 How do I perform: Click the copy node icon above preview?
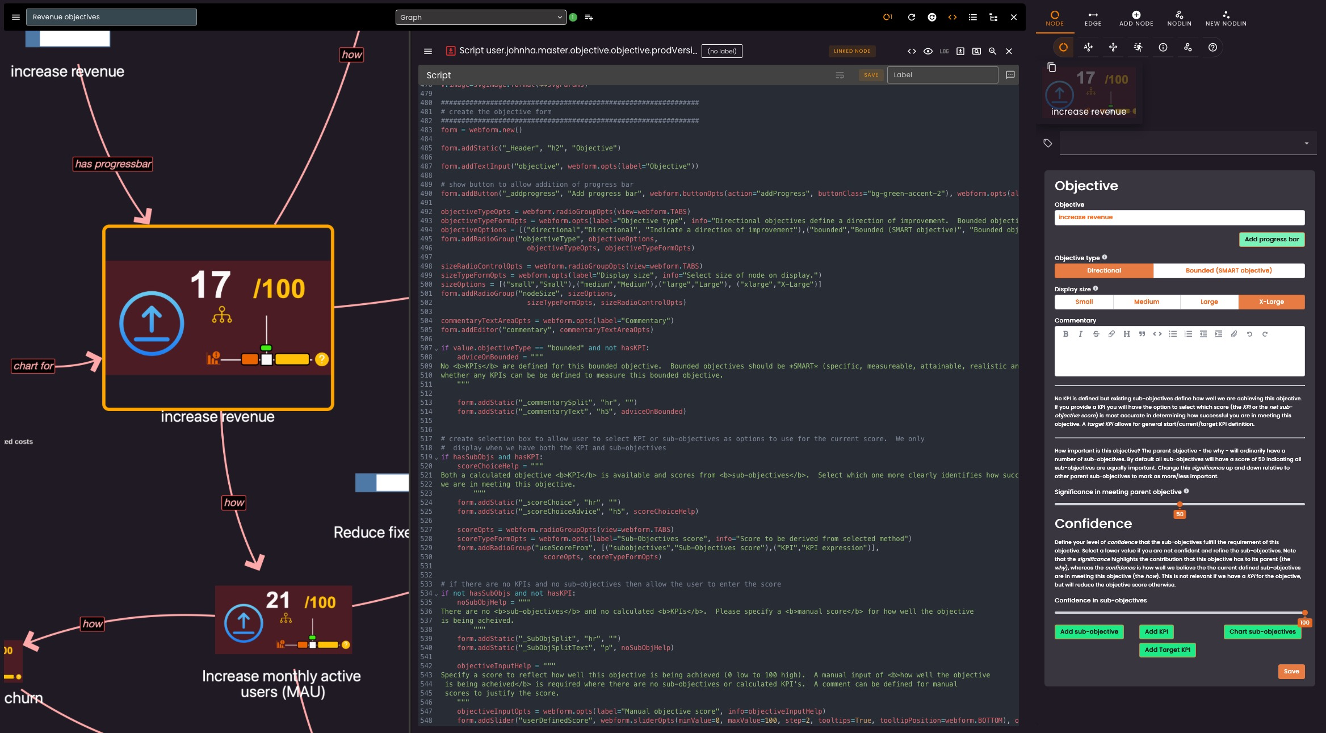pos(1051,67)
